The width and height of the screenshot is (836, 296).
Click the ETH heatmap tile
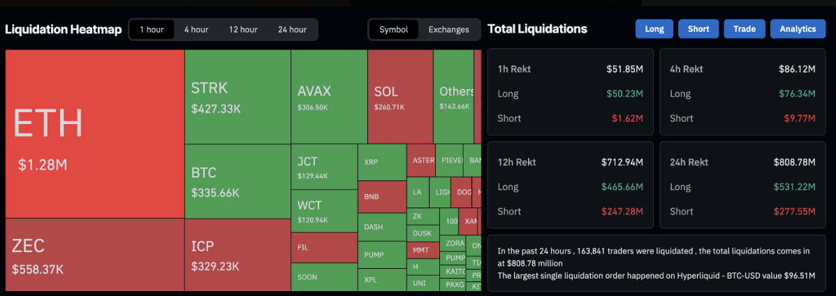click(x=94, y=134)
